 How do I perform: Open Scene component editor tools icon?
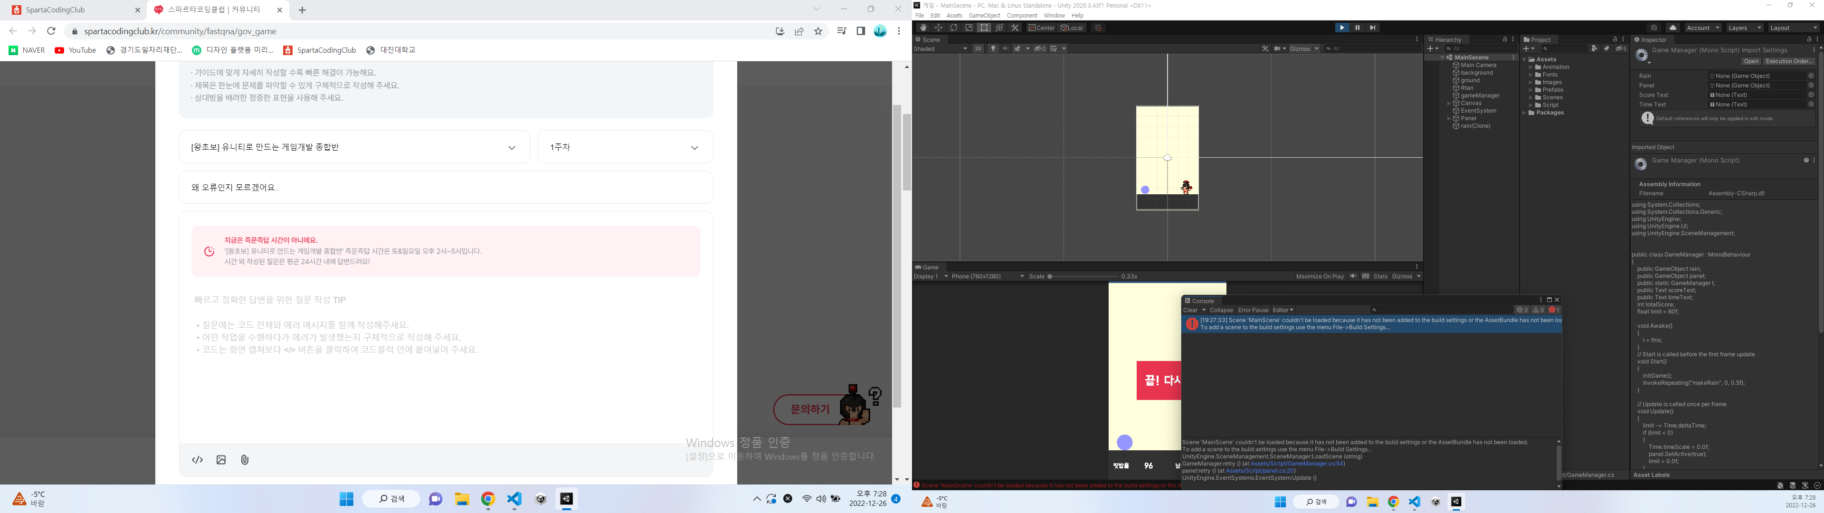1265,49
